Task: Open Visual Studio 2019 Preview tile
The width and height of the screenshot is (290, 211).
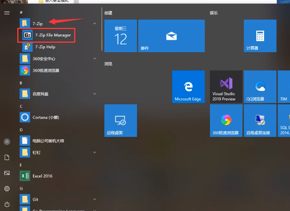Action: pyautogui.click(x=226, y=87)
